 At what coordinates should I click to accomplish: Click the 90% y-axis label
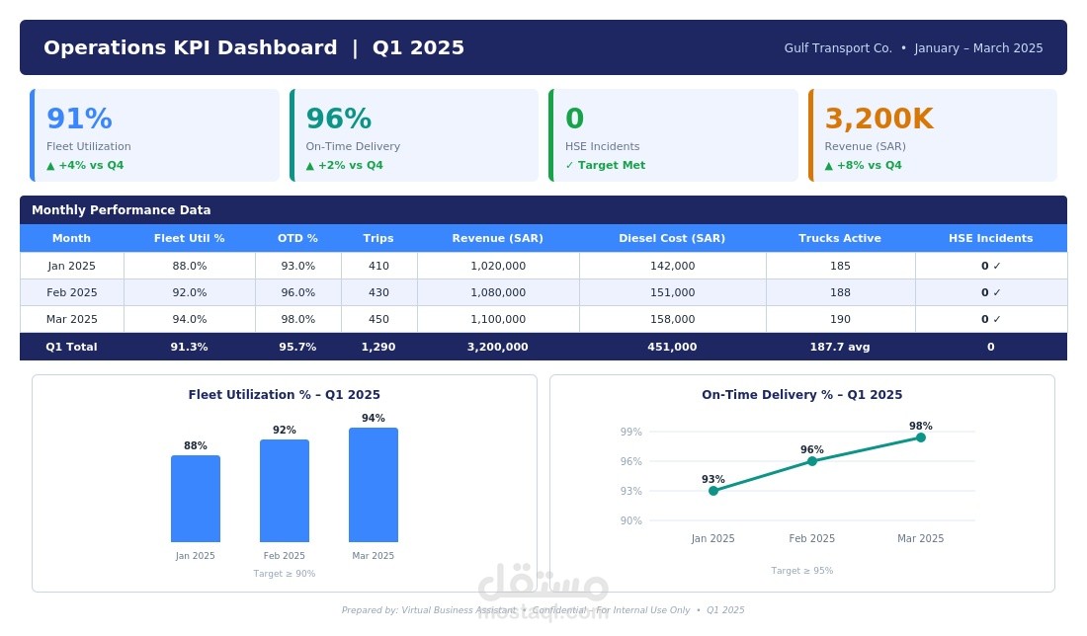pos(630,520)
